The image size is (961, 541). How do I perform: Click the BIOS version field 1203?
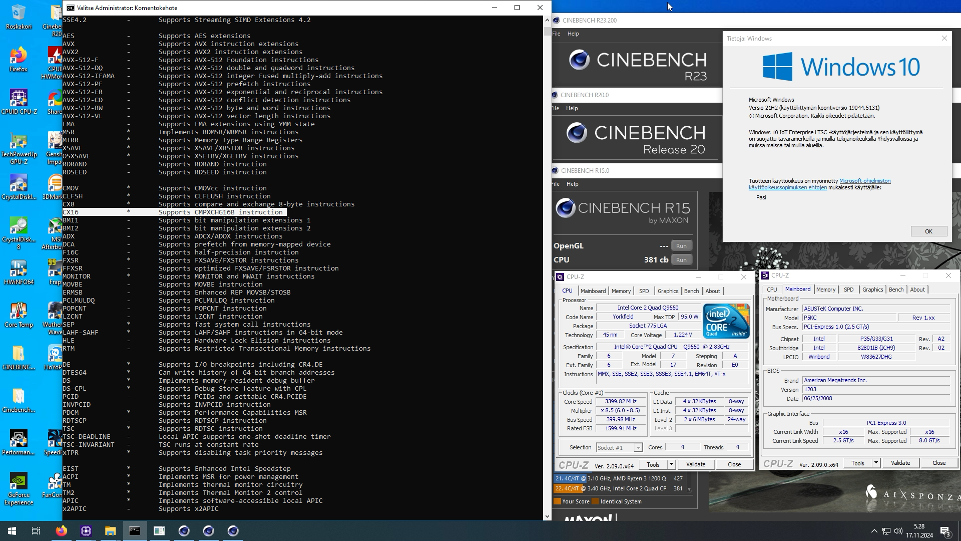pos(876,389)
